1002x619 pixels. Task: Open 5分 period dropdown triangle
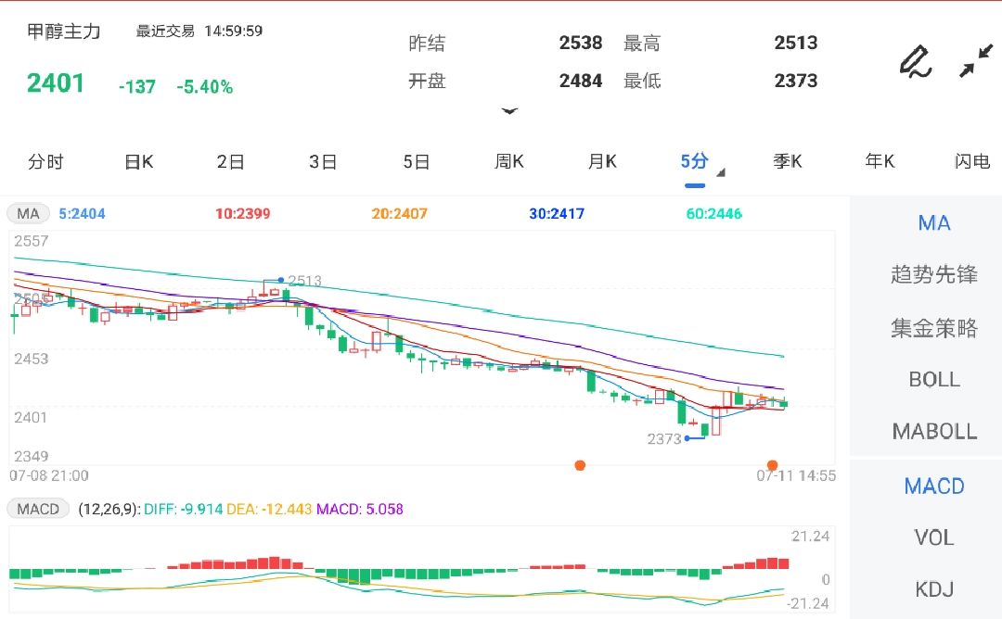[721, 172]
